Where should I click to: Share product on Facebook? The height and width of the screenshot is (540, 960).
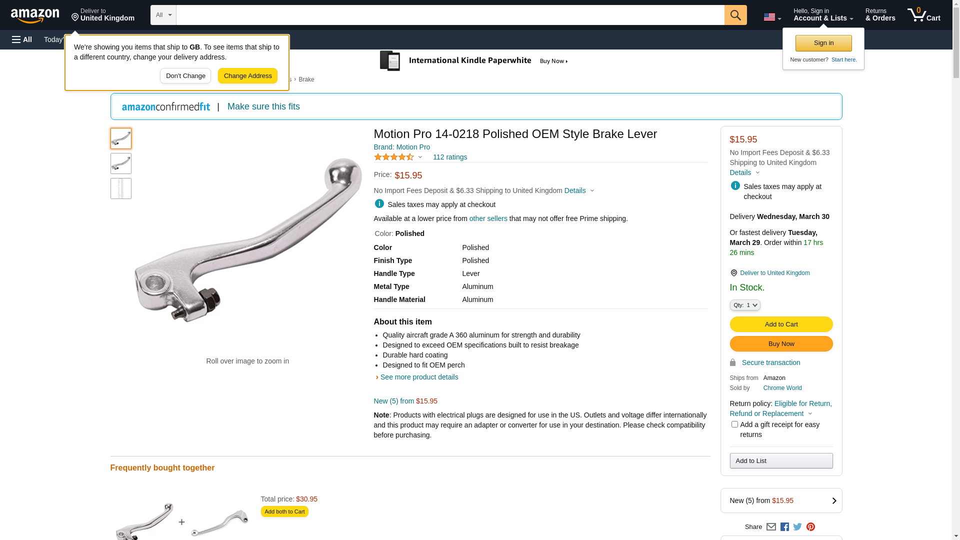click(784, 526)
